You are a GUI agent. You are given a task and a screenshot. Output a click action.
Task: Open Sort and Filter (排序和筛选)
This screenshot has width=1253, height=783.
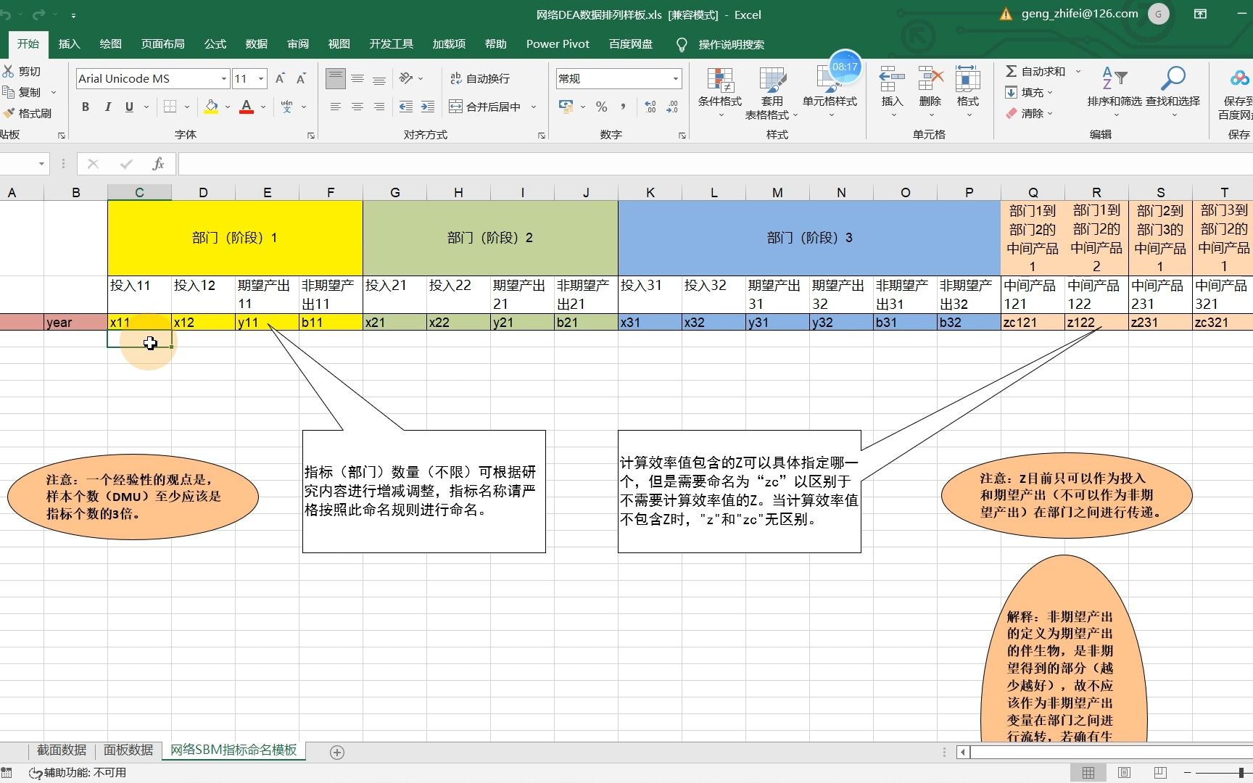tap(1115, 92)
